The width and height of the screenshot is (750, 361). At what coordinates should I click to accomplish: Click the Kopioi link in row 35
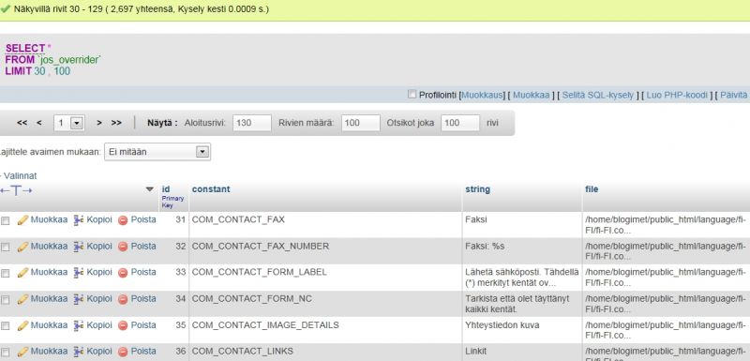tap(99, 324)
